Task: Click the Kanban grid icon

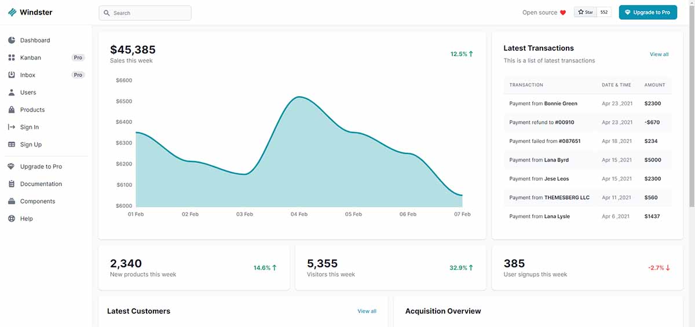Action: (12, 58)
